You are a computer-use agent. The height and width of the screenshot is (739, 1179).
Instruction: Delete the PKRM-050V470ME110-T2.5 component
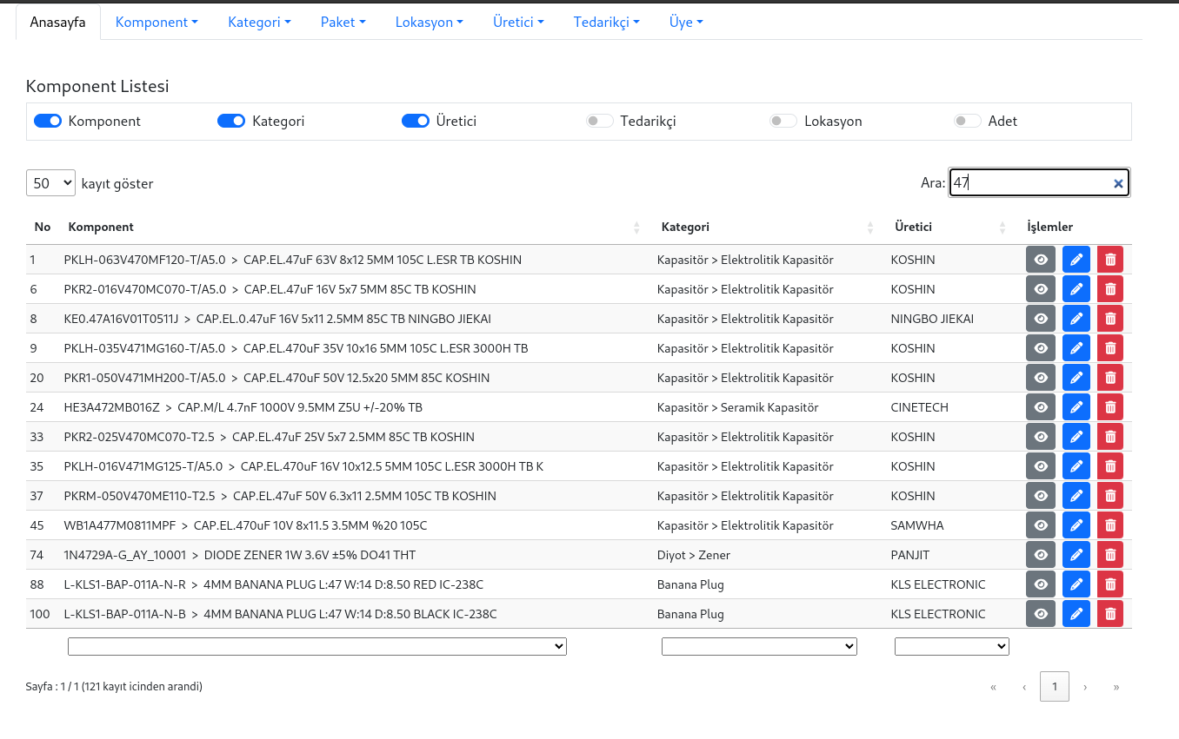coord(1110,496)
